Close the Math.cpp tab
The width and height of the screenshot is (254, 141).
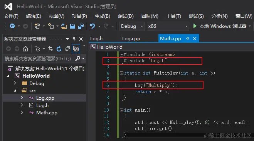[x=195, y=39]
